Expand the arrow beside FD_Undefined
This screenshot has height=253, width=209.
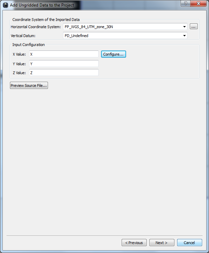(184, 36)
